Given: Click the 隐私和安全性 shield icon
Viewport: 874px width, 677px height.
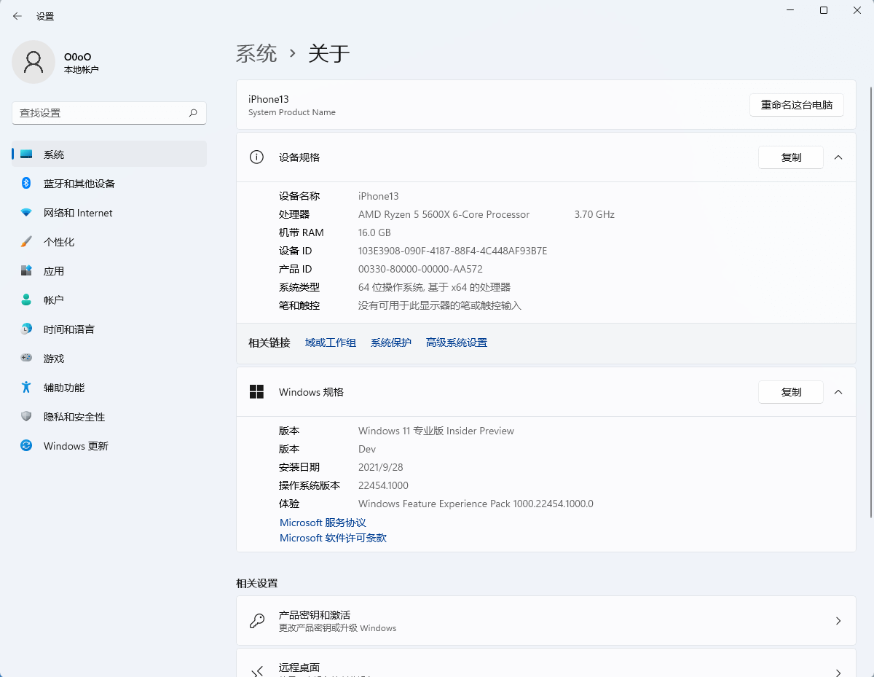Looking at the screenshot, I should tap(28, 416).
